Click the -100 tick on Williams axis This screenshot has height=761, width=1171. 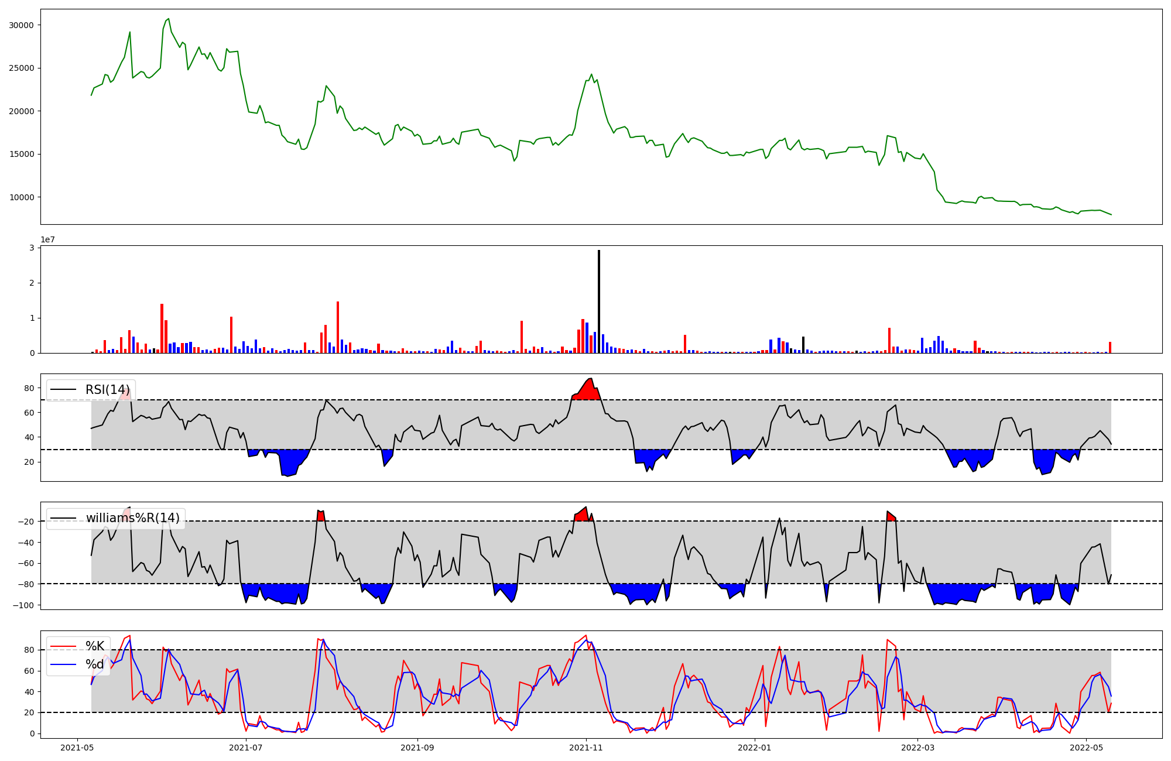tap(23, 605)
